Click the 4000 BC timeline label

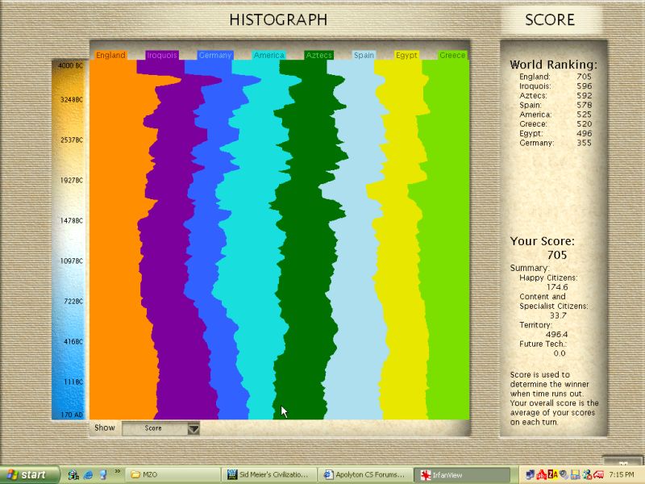[70, 65]
